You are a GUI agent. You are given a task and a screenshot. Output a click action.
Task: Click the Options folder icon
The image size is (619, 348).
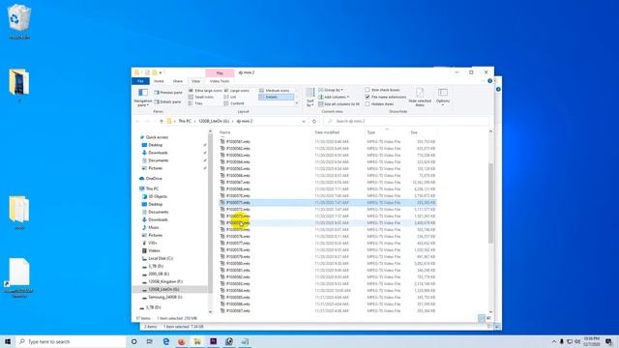coord(443,93)
